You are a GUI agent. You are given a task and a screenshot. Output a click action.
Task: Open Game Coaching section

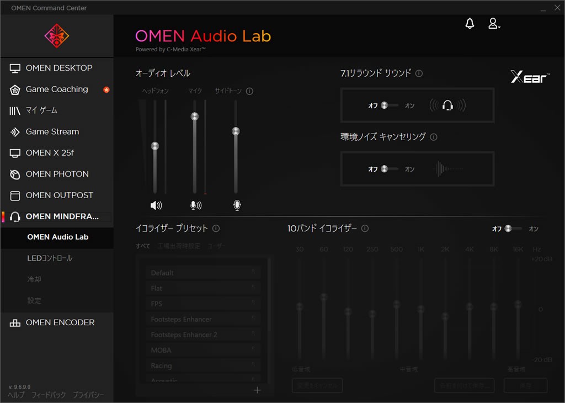pos(57,89)
